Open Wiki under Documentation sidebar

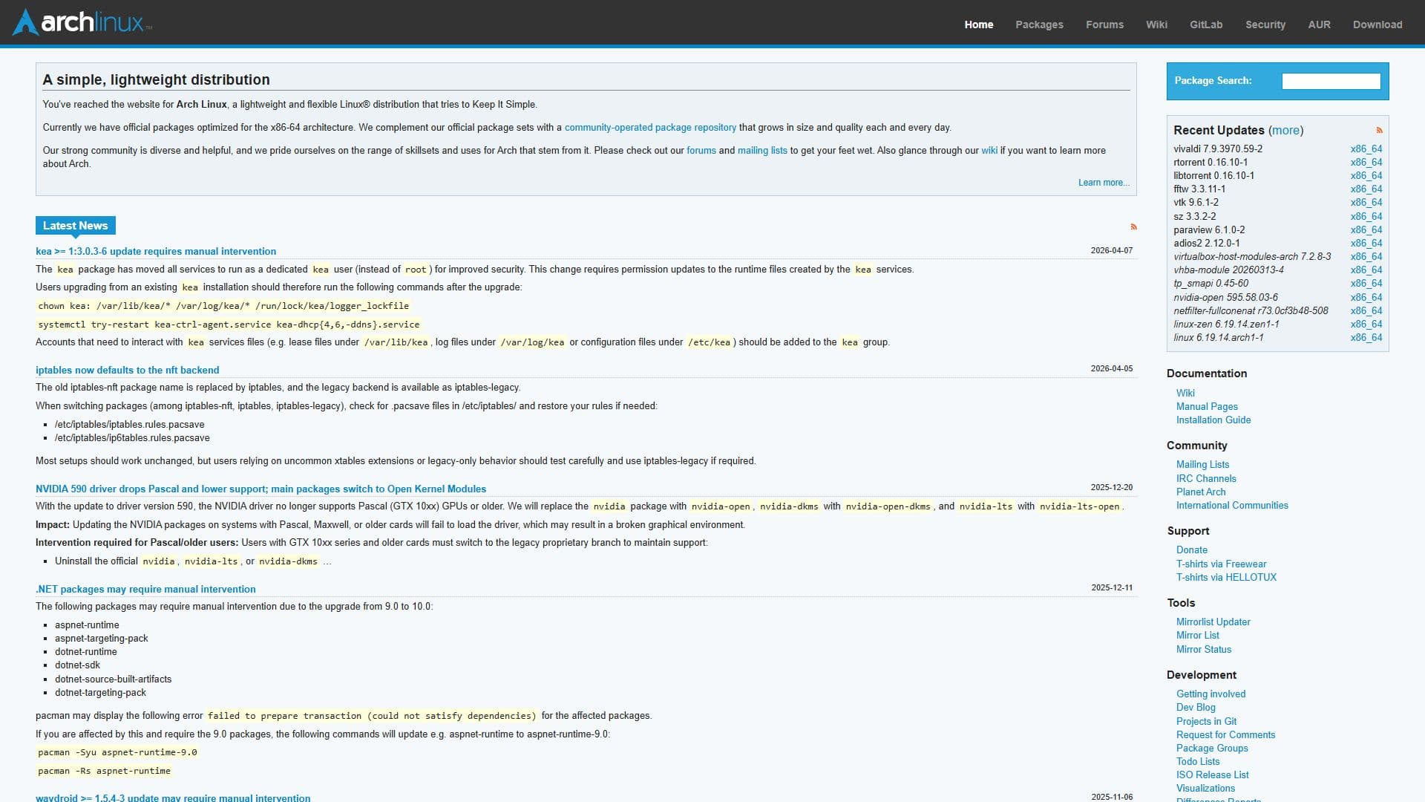click(1185, 394)
